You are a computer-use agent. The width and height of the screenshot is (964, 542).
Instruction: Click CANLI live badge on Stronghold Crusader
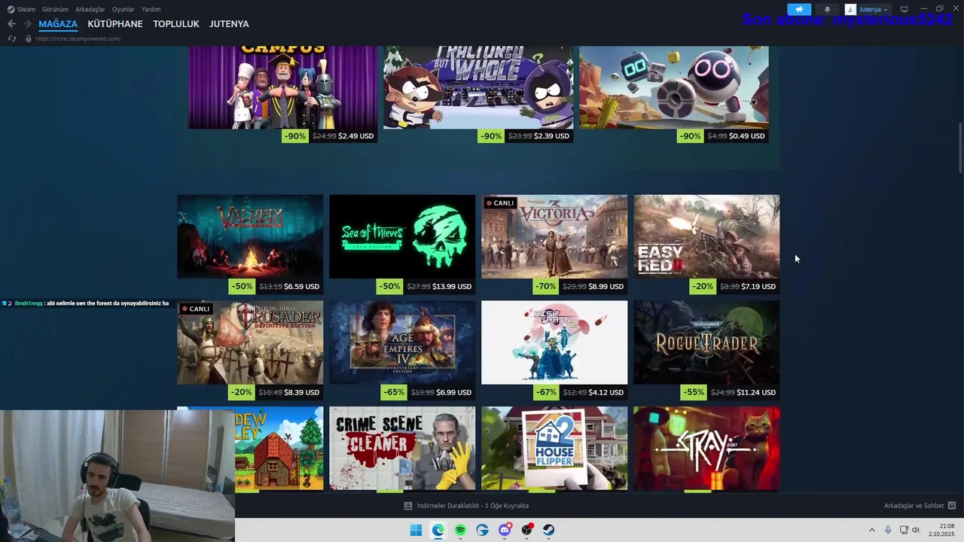click(196, 309)
